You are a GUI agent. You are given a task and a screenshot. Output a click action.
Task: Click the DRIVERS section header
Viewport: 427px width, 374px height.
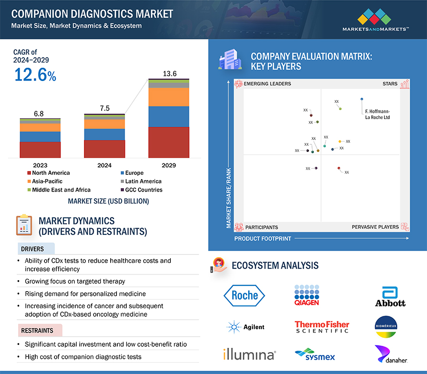32,249
